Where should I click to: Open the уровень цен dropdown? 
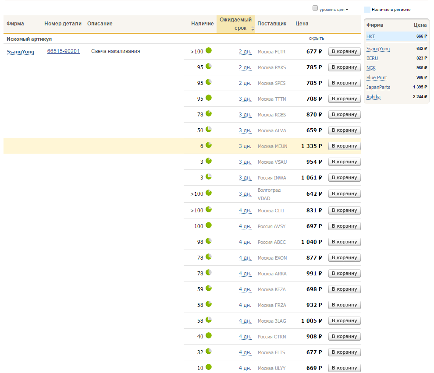(334, 9)
